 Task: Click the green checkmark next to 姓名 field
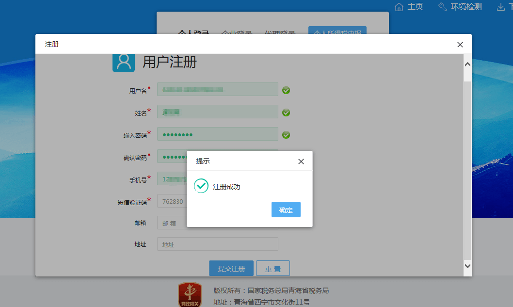(x=286, y=112)
